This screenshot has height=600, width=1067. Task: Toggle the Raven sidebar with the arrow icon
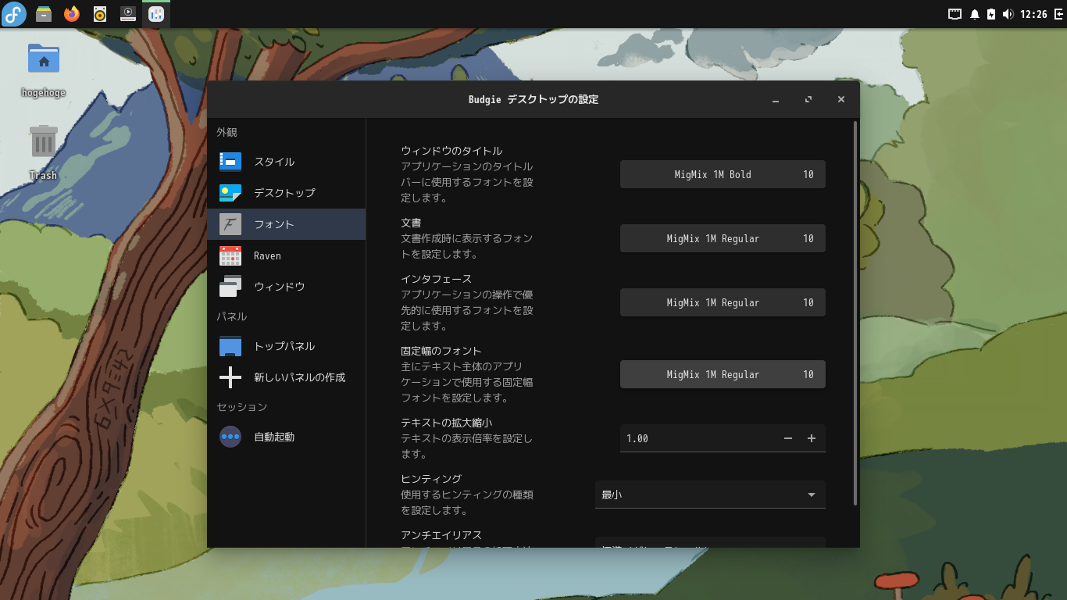(x=1058, y=14)
